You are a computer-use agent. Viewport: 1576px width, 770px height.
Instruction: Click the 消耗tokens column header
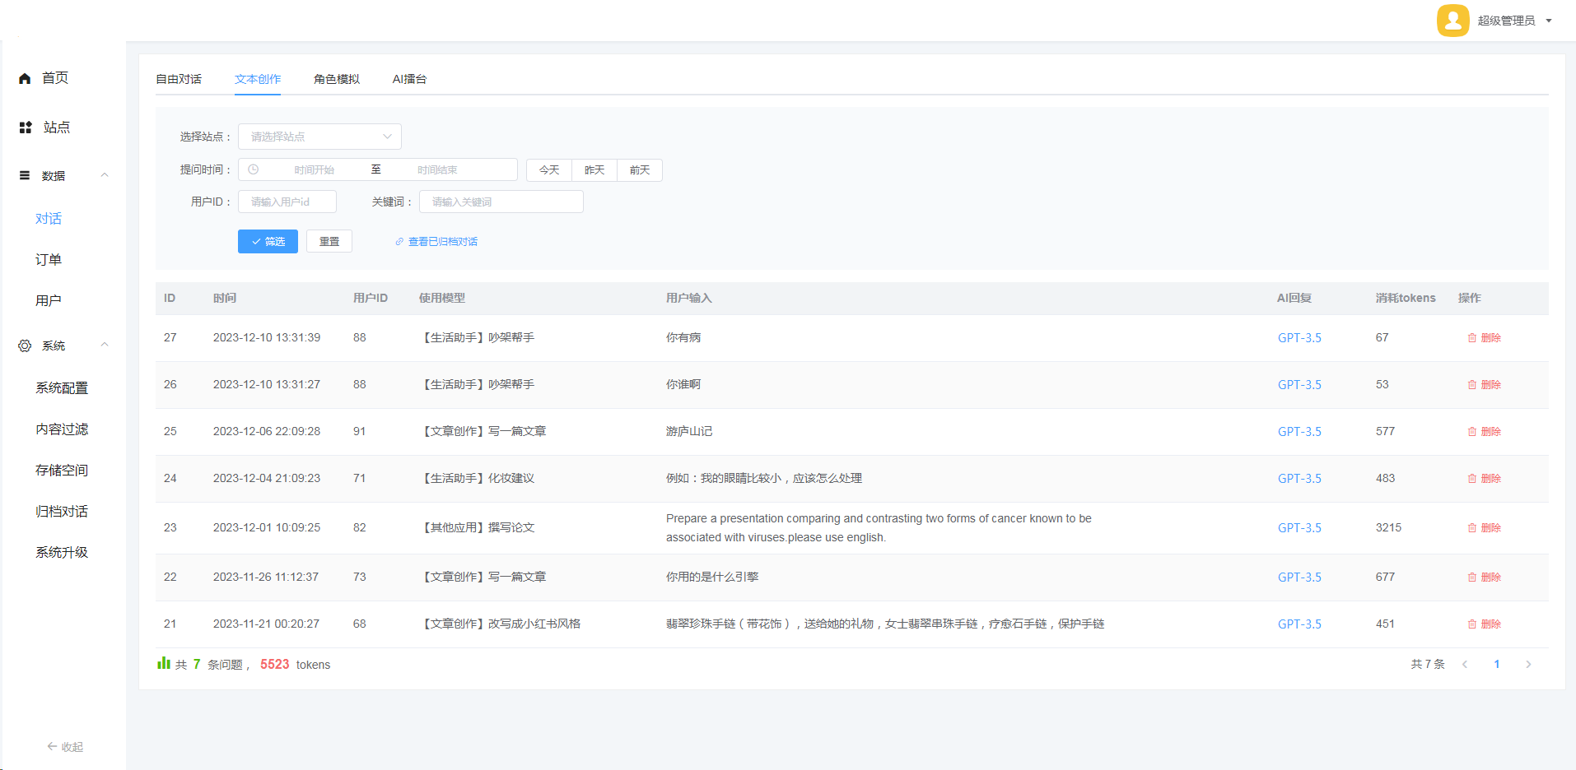pyautogui.click(x=1406, y=299)
